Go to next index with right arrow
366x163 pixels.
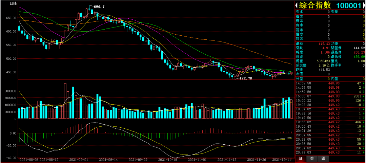[x=364, y=5]
